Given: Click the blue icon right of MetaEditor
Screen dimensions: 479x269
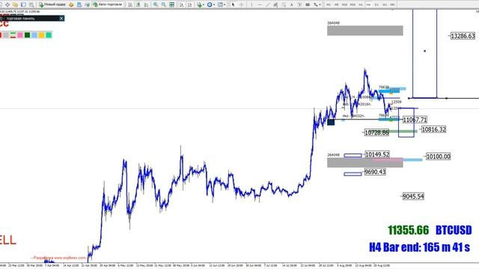Looking at the screenshot, I should click(x=79, y=4).
